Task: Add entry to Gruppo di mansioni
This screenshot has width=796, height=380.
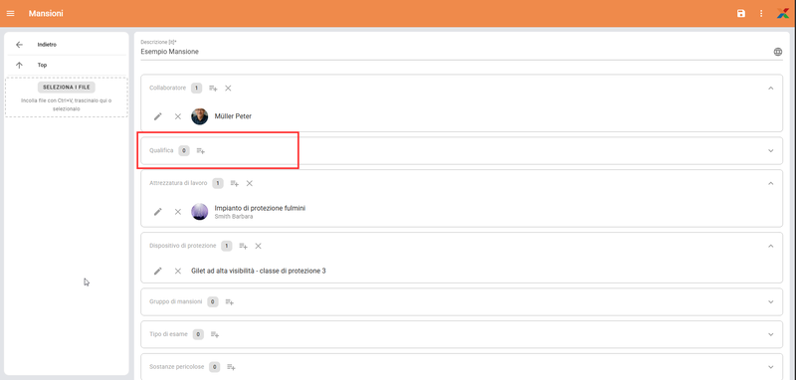Action: pyautogui.click(x=230, y=301)
